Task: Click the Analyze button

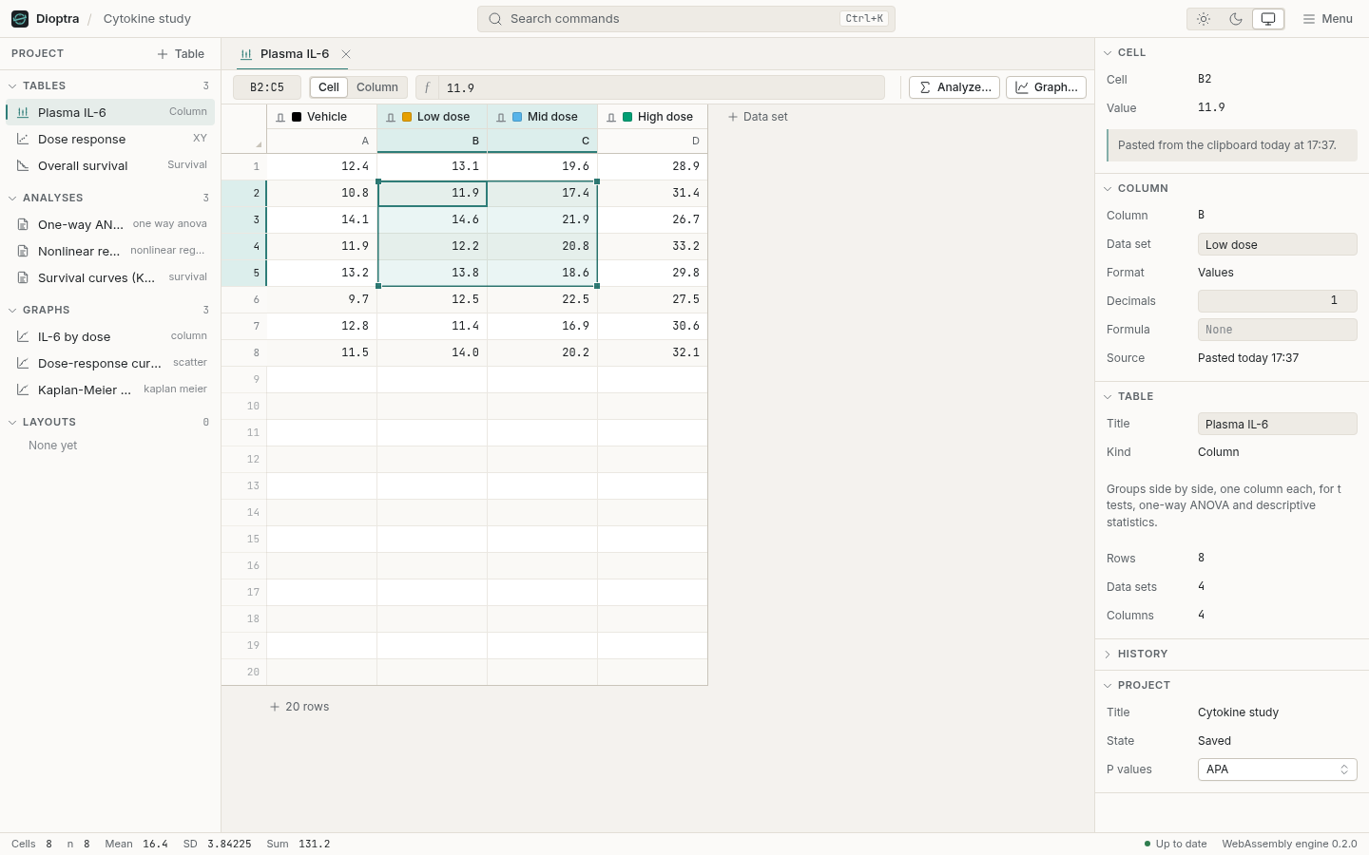Action: (954, 87)
